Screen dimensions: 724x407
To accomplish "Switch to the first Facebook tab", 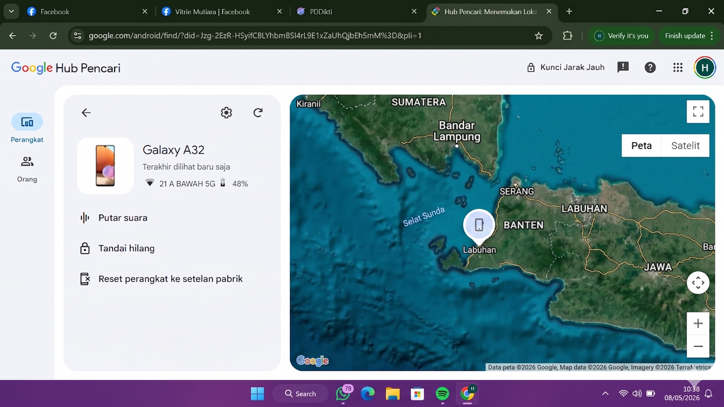I will pos(86,12).
